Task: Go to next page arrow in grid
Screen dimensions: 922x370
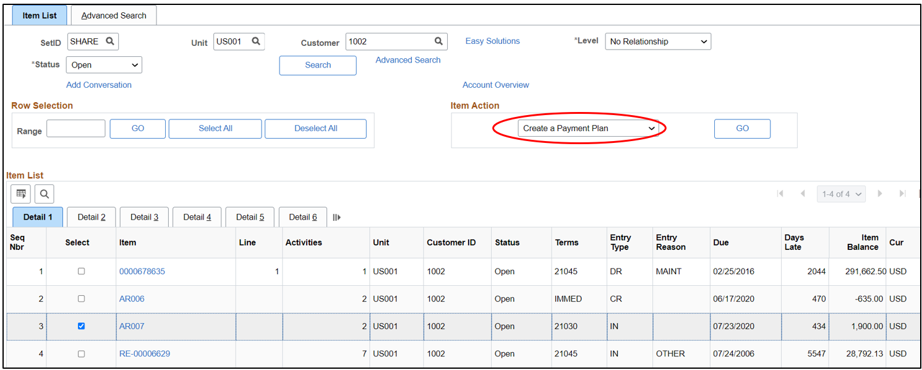Action: (x=879, y=194)
